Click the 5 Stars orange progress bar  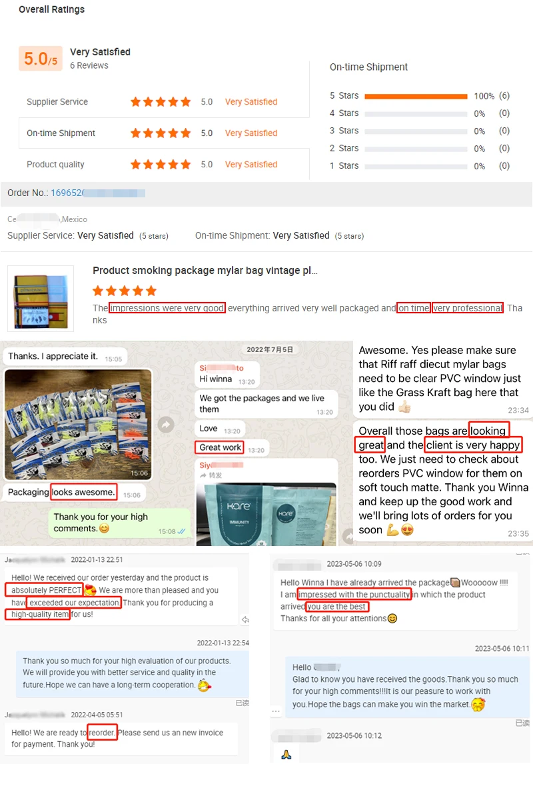[x=416, y=96]
